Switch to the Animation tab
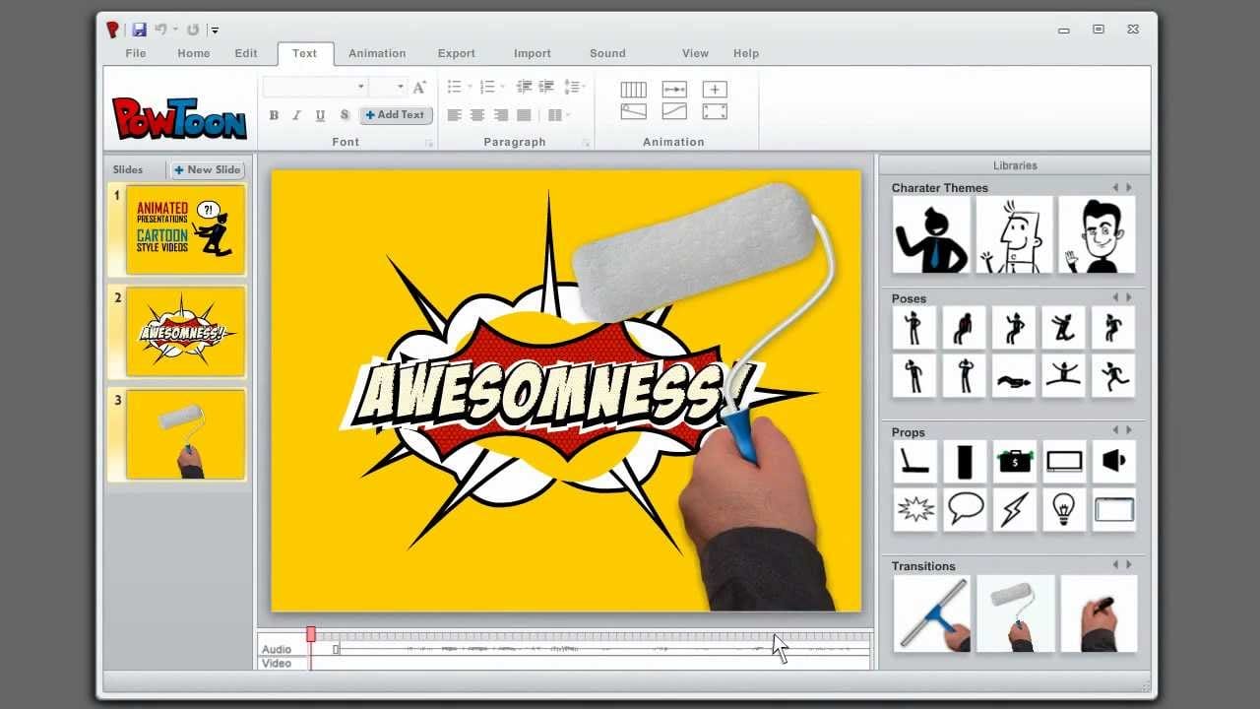This screenshot has width=1260, height=709. pos(377,53)
